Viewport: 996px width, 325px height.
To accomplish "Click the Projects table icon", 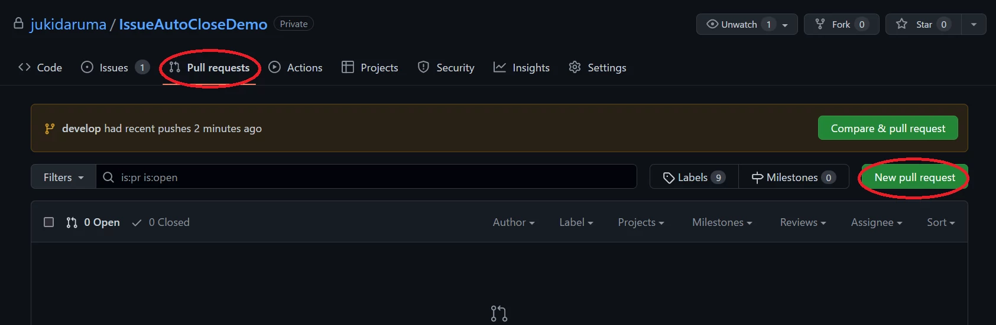I will click(348, 67).
